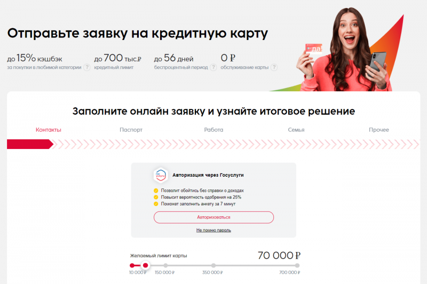Click the yellow checkmark for 25% approval benefit
The height and width of the screenshot is (284, 427).
(156, 197)
